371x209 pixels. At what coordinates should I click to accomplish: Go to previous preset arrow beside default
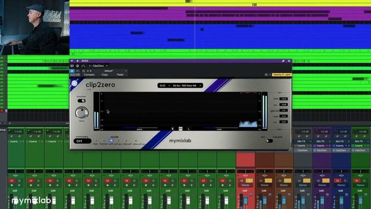pos(88,71)
